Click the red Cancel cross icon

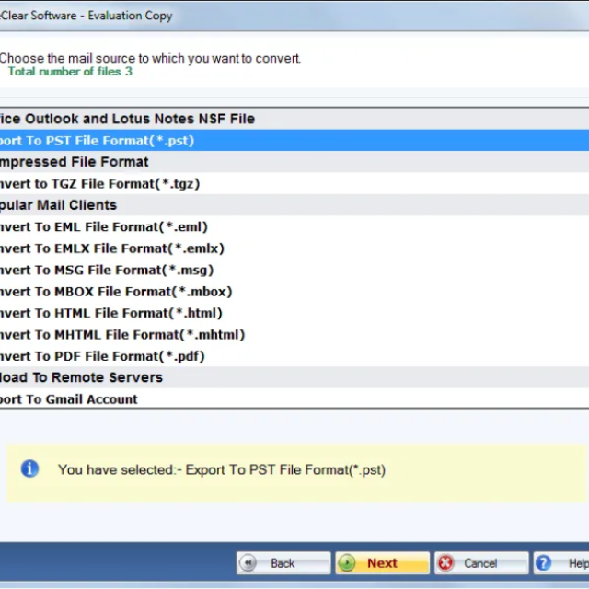(x=446, y=563)
